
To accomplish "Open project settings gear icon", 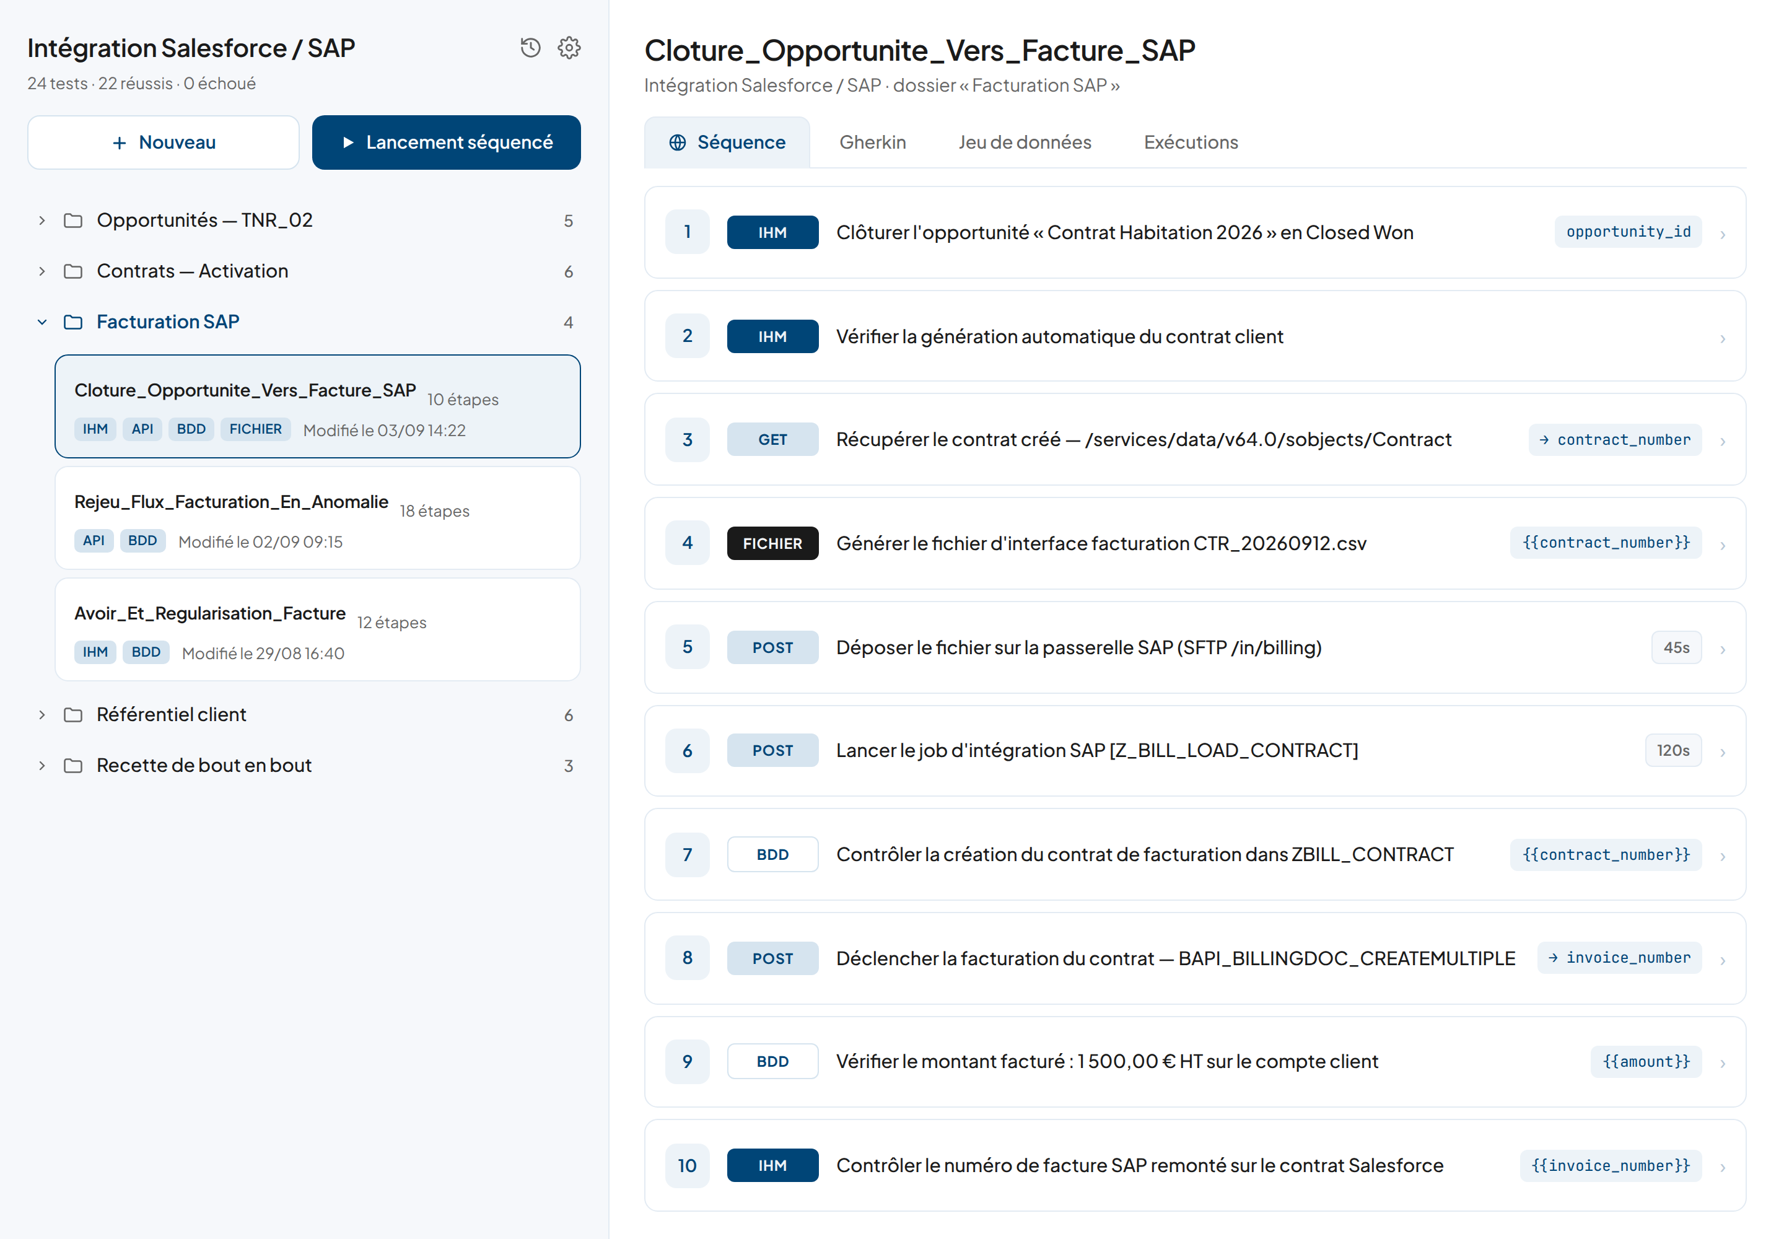I will click(x=569, y=47).
